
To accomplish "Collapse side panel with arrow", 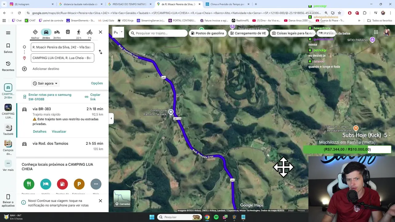I will coord(111,118).
